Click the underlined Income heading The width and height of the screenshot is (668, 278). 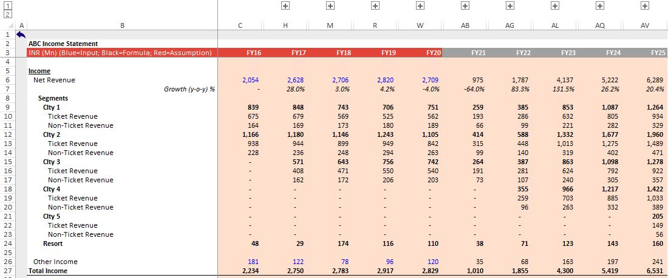pyautogui.click(x=39, y=71)
